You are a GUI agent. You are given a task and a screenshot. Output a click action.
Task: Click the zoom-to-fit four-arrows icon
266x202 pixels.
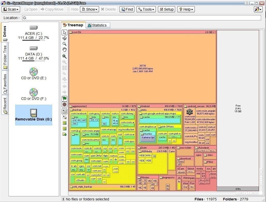(x=65, y=68)
